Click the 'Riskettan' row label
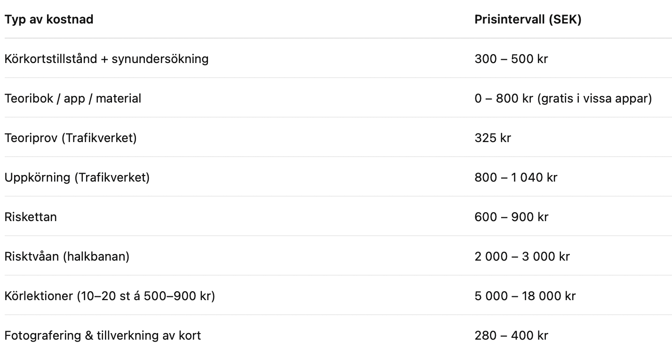This screenshot has height=350, width=672. (x=31, y=217)
